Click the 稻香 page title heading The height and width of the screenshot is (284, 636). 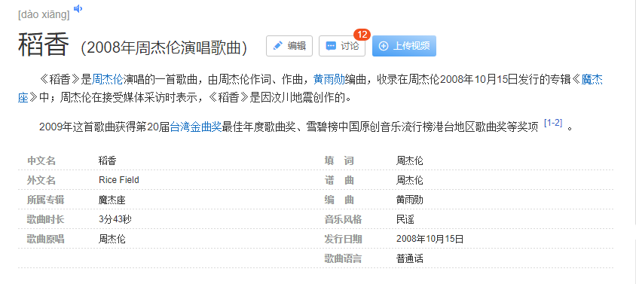click(44, 44)
